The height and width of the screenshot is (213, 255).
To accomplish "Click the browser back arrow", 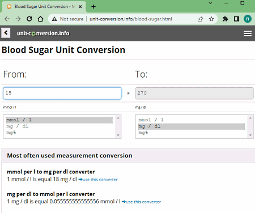I will click(7, 19).
